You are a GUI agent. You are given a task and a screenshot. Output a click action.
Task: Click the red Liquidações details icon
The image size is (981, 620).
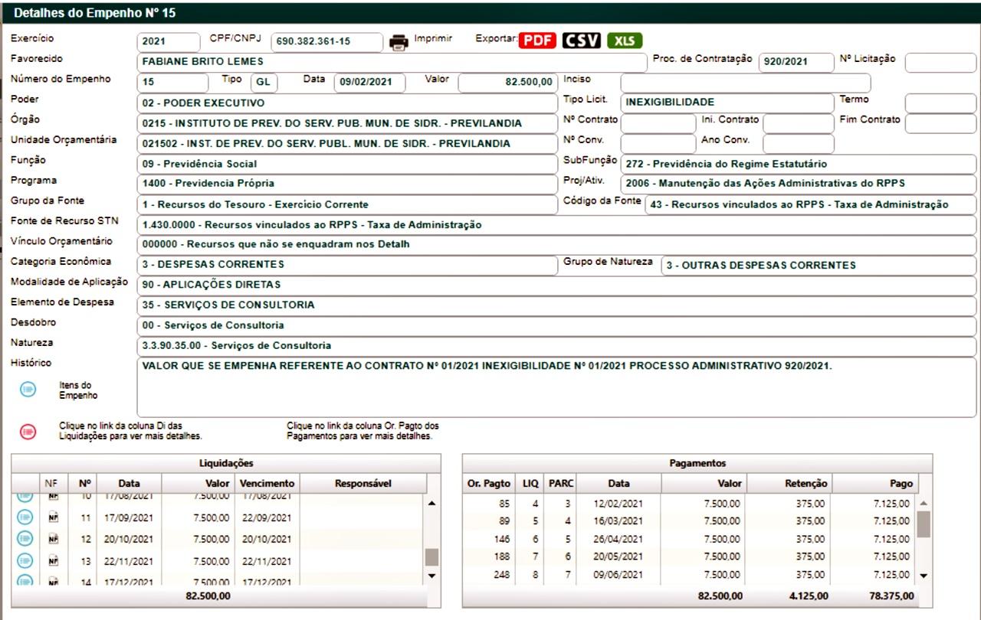tap(28, 432)
